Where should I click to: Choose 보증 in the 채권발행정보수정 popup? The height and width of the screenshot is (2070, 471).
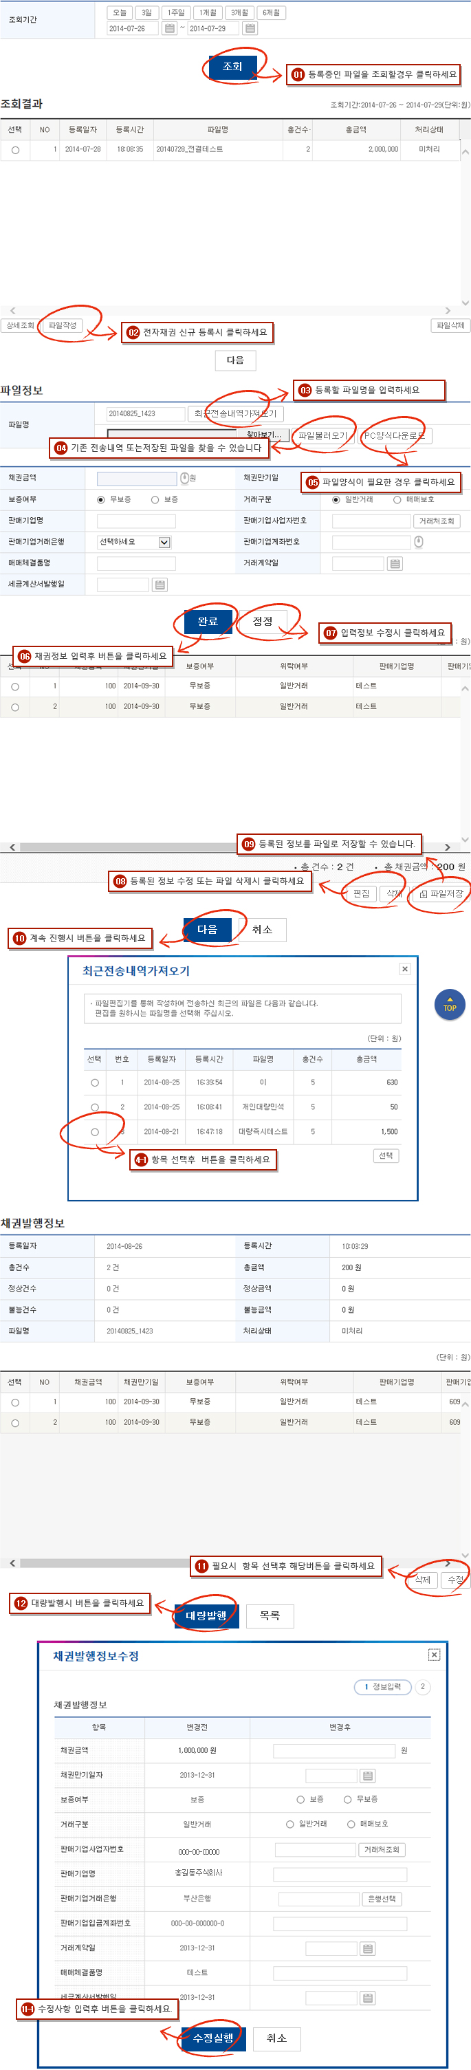point(300,1799)
